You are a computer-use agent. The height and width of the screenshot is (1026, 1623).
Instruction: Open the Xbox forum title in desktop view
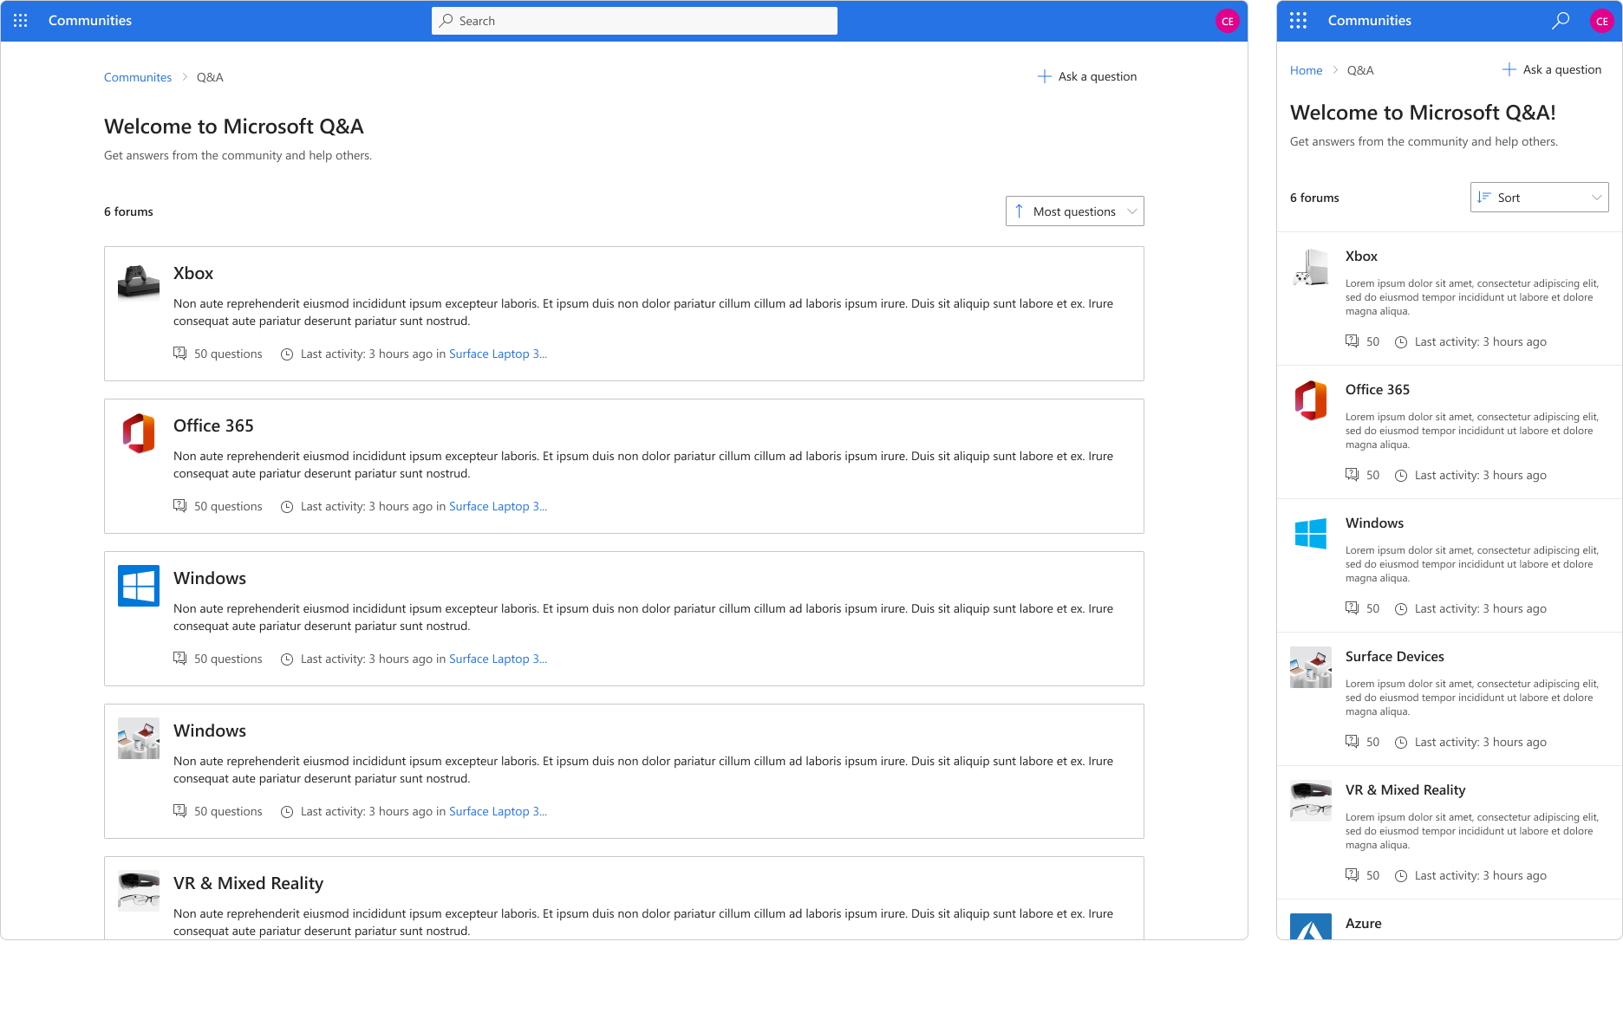[193, 273]
